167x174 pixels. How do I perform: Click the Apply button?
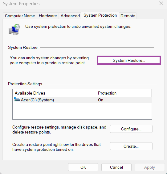click(149, 167)
